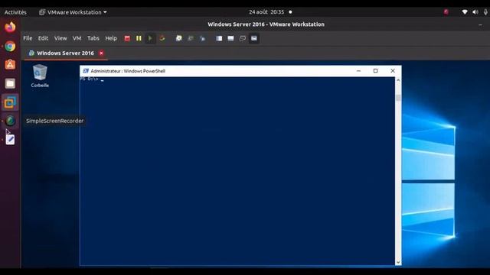490x275 pixels.
Task: Click PowerShell scrollbar down arrow
Action: pyautogui.click(x=398, y=262)
